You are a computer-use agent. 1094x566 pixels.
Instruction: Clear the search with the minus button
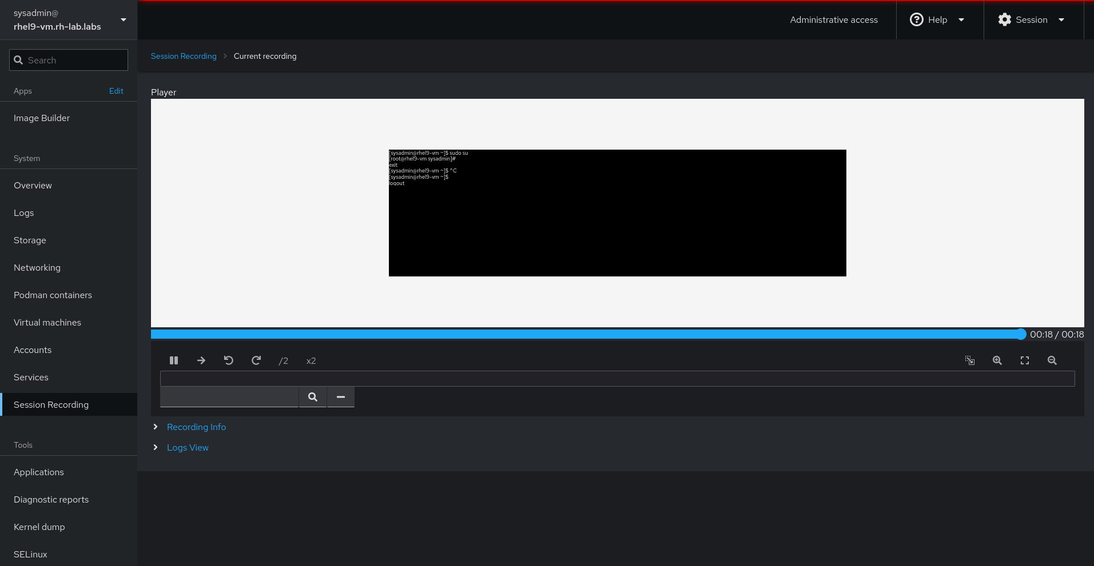pyautogui.click(x=341, y=397)
